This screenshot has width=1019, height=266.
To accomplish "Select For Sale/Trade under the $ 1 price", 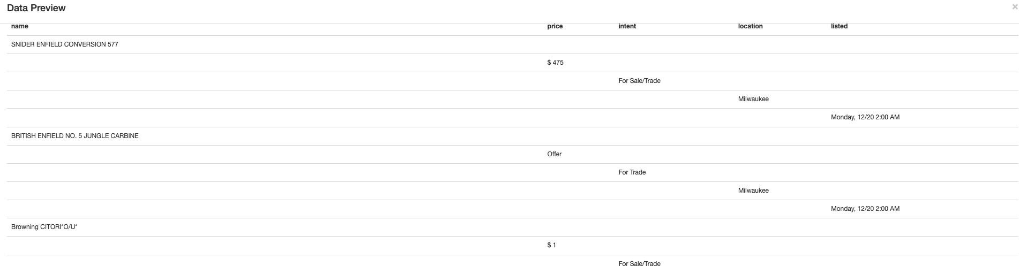I will pyautogui.click(x=639, y=263).
